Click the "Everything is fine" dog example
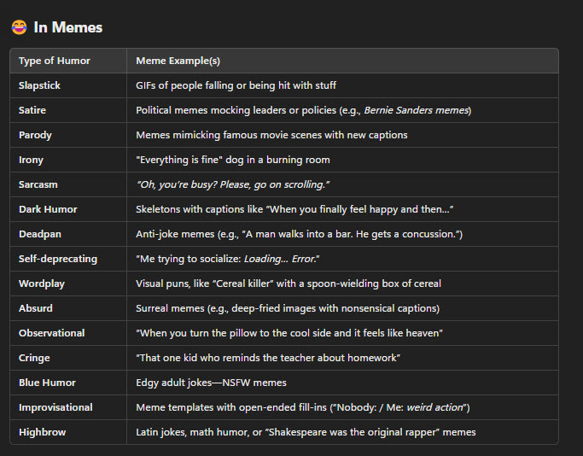This screenshot has height=456, width=583. (x=232, y=160)
